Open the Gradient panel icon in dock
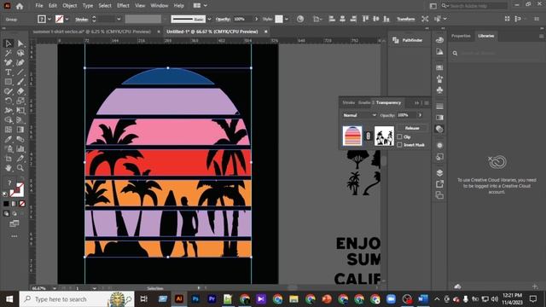Viewport: 546px width, 307px height. click(x=439, y=118)
